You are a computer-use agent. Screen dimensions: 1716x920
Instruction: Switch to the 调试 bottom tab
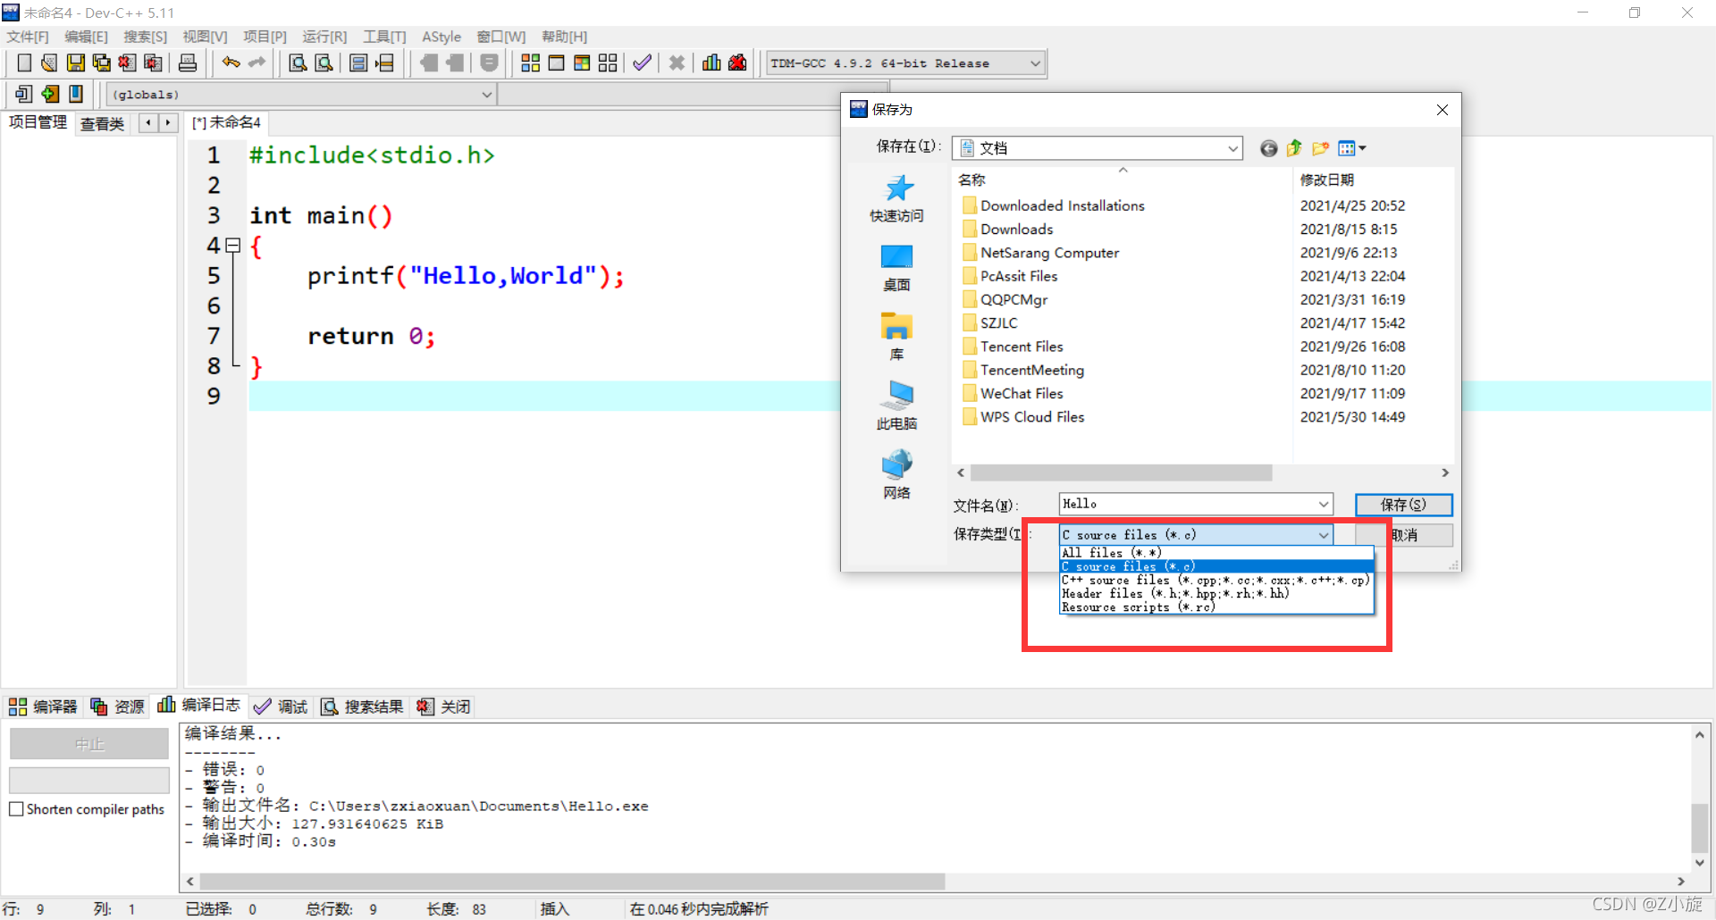tap(281, 707)
